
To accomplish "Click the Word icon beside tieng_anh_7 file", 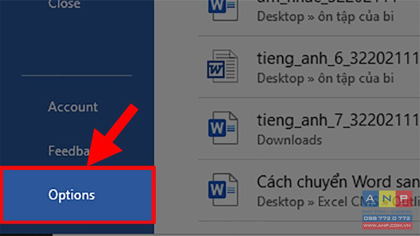I will click(223, 128).
